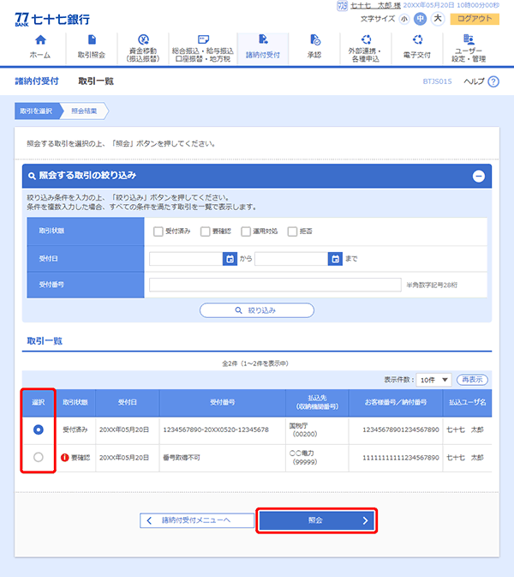Click receipt number 1234567890-20XX0520-12345678

tap(216, 430)
